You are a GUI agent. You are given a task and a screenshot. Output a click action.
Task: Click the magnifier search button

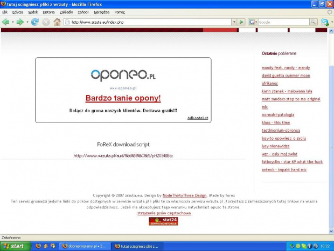[313, 22]
